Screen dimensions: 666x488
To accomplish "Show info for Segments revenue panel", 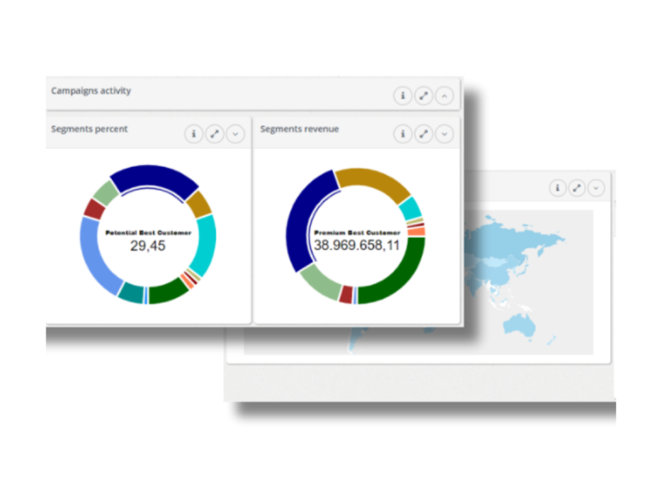I will [402, 134].
